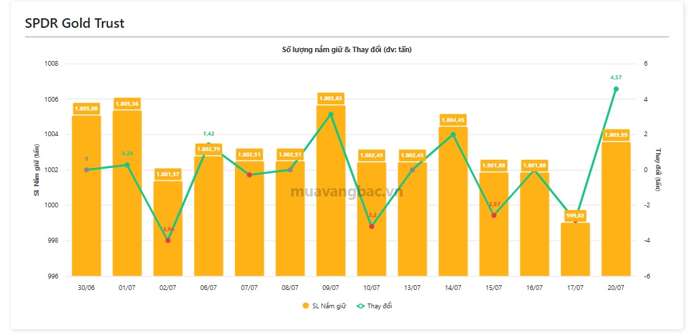Click the 17/07 date axis label
694x334 pixels.
coord(575,287)
